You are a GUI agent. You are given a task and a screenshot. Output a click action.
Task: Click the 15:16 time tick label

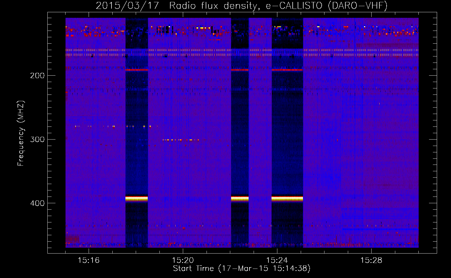coord(89,260)
